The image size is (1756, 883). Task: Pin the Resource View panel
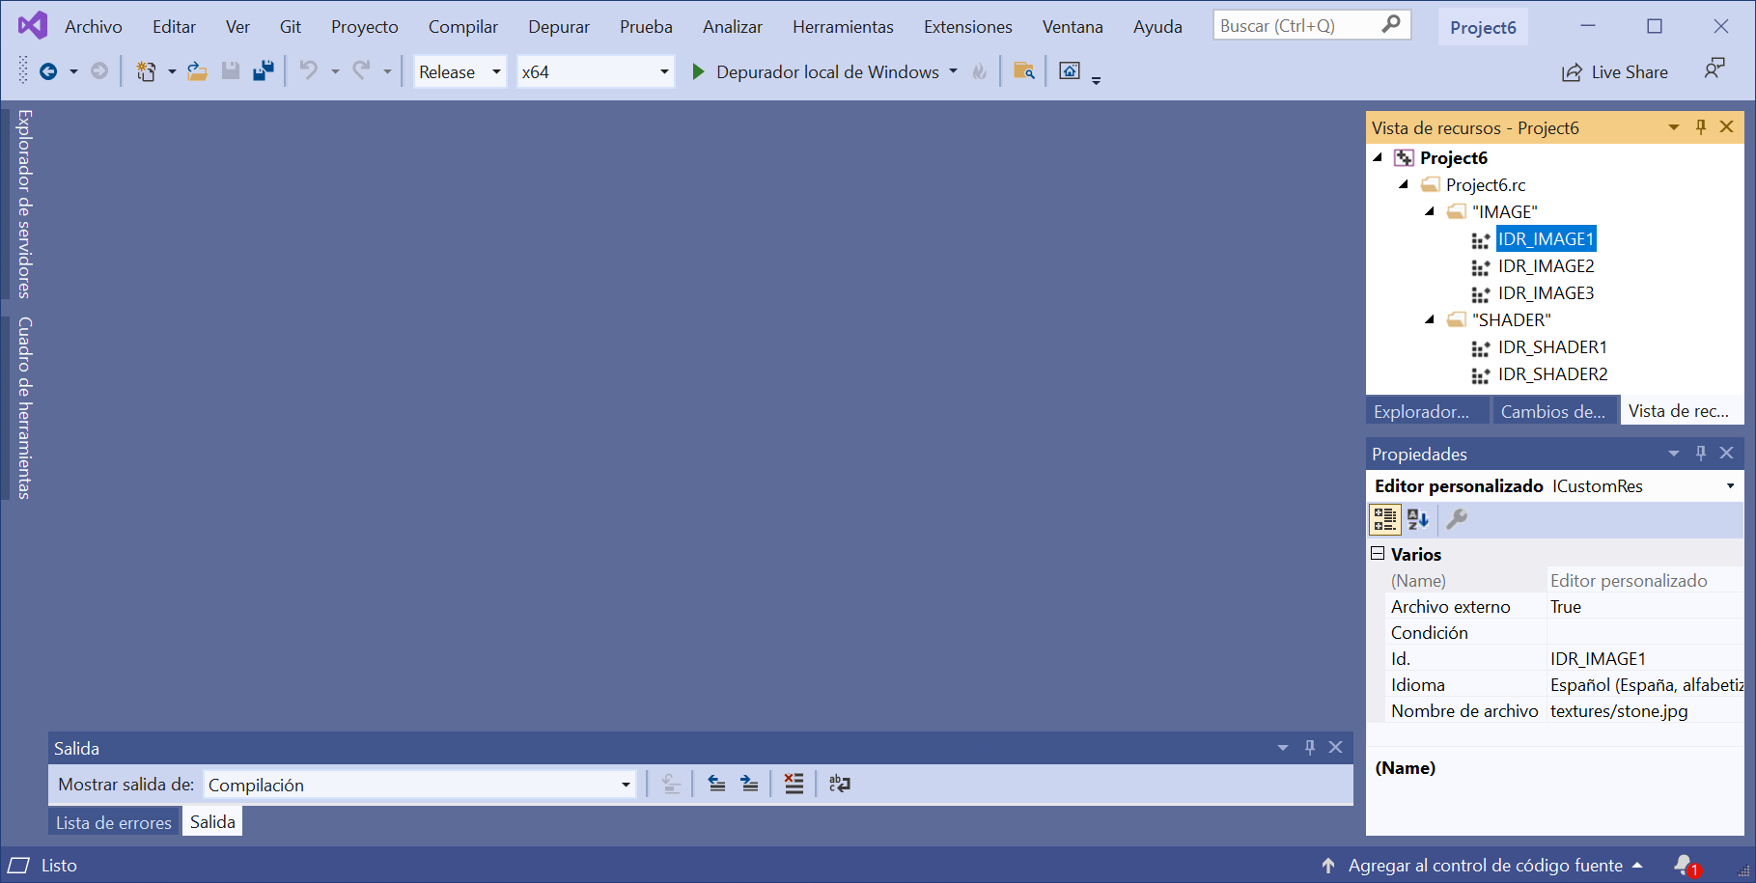1701,127
